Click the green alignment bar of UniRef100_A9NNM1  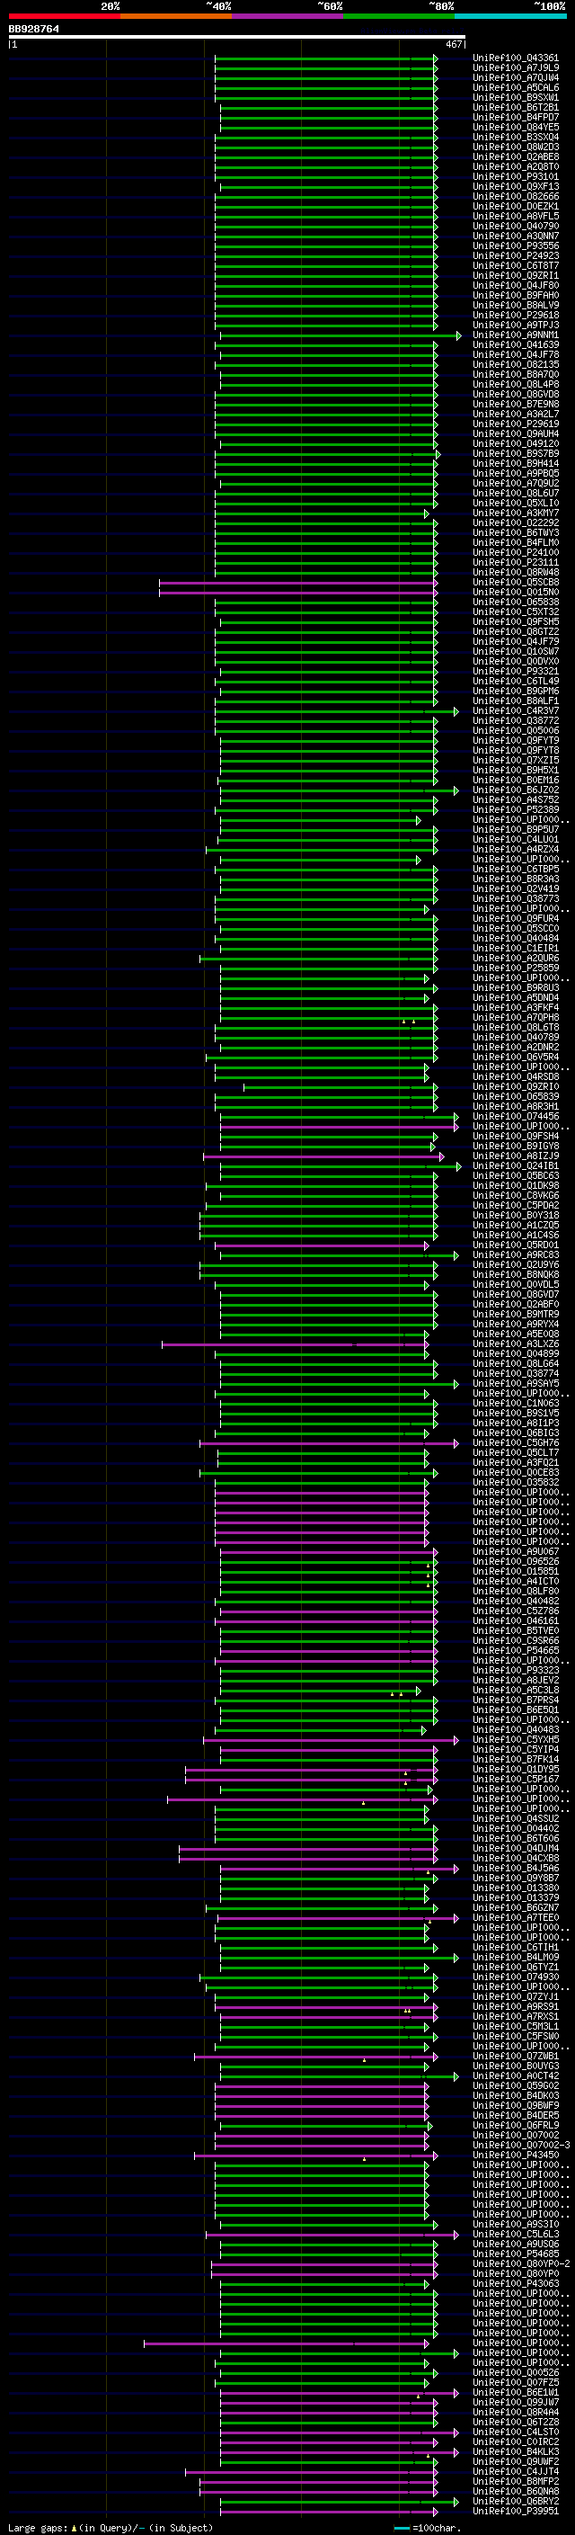tap(341, 335)
